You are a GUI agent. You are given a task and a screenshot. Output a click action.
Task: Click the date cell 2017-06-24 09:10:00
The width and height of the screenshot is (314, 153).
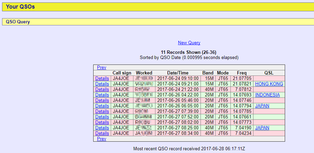coord(178,78)
